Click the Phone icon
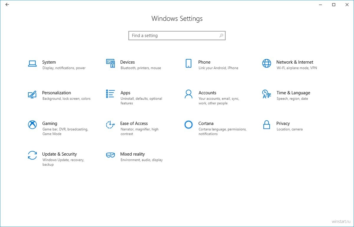 [x=188, y=63]
